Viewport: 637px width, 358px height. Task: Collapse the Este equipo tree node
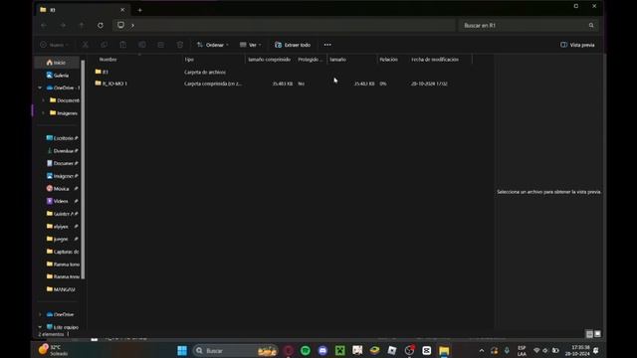click(x=40, y=327)
